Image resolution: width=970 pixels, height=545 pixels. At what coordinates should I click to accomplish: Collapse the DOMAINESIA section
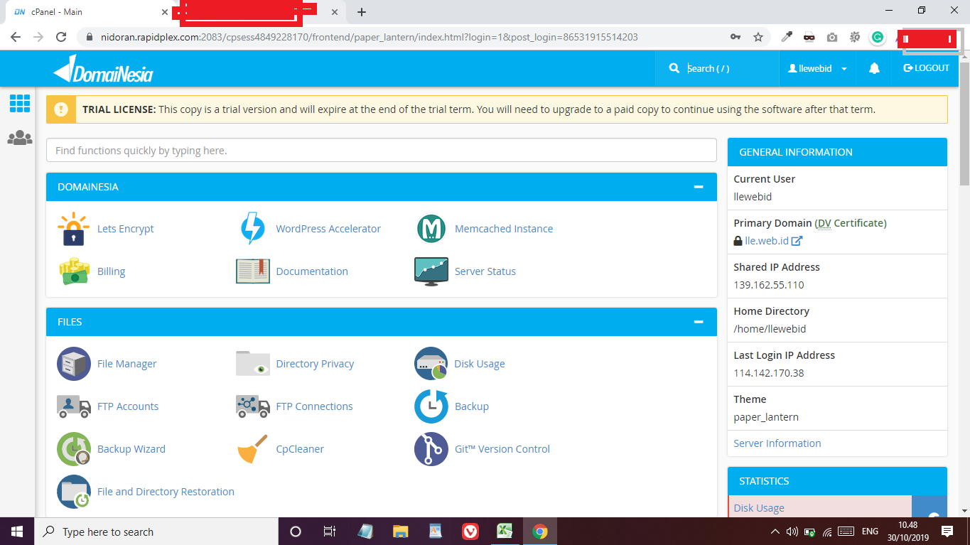click(699, 187)
